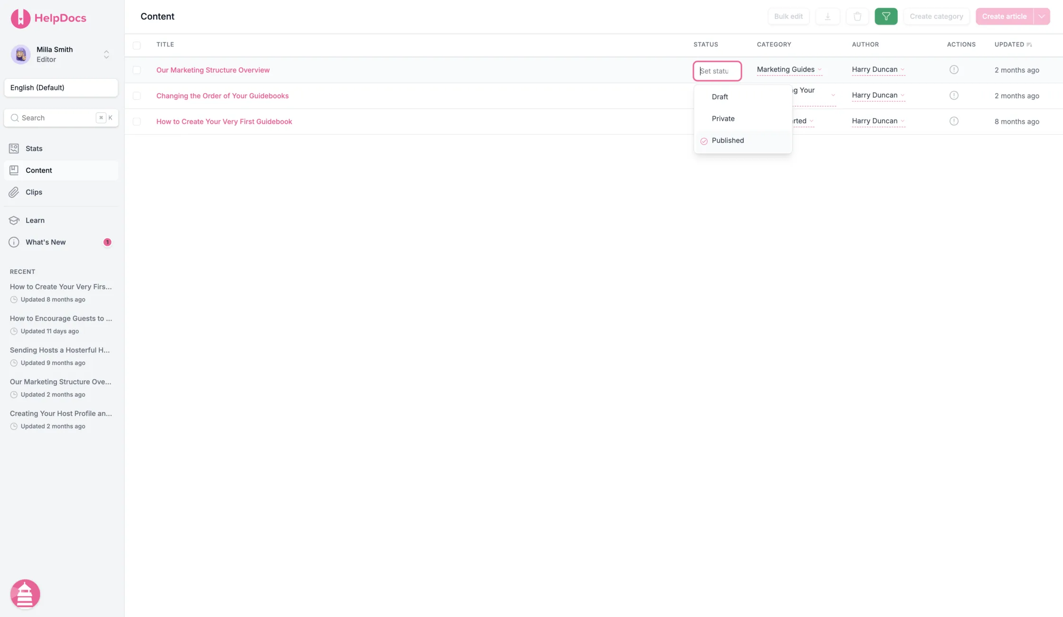Screen dimensions: 1063x617
Task: Open the pink chat widget launcher
Action: 25,594
